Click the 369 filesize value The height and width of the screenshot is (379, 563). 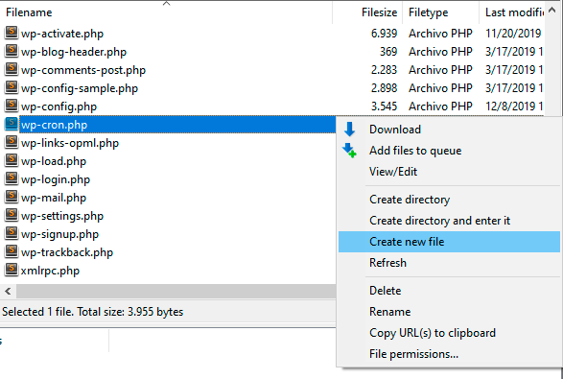pyautogui.click(x=388, y=52)
